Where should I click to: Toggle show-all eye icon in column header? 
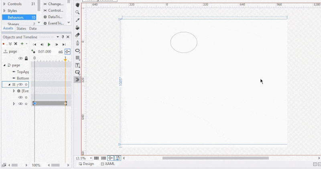[x=20, y=58]
